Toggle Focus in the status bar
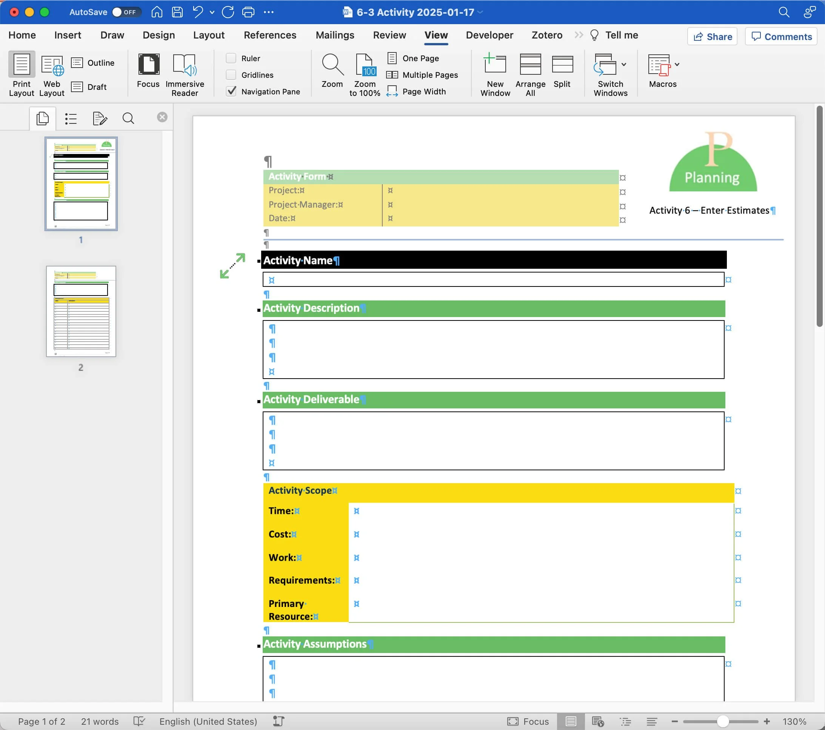Viewport: 825px width, 730px height. point(528,722)
